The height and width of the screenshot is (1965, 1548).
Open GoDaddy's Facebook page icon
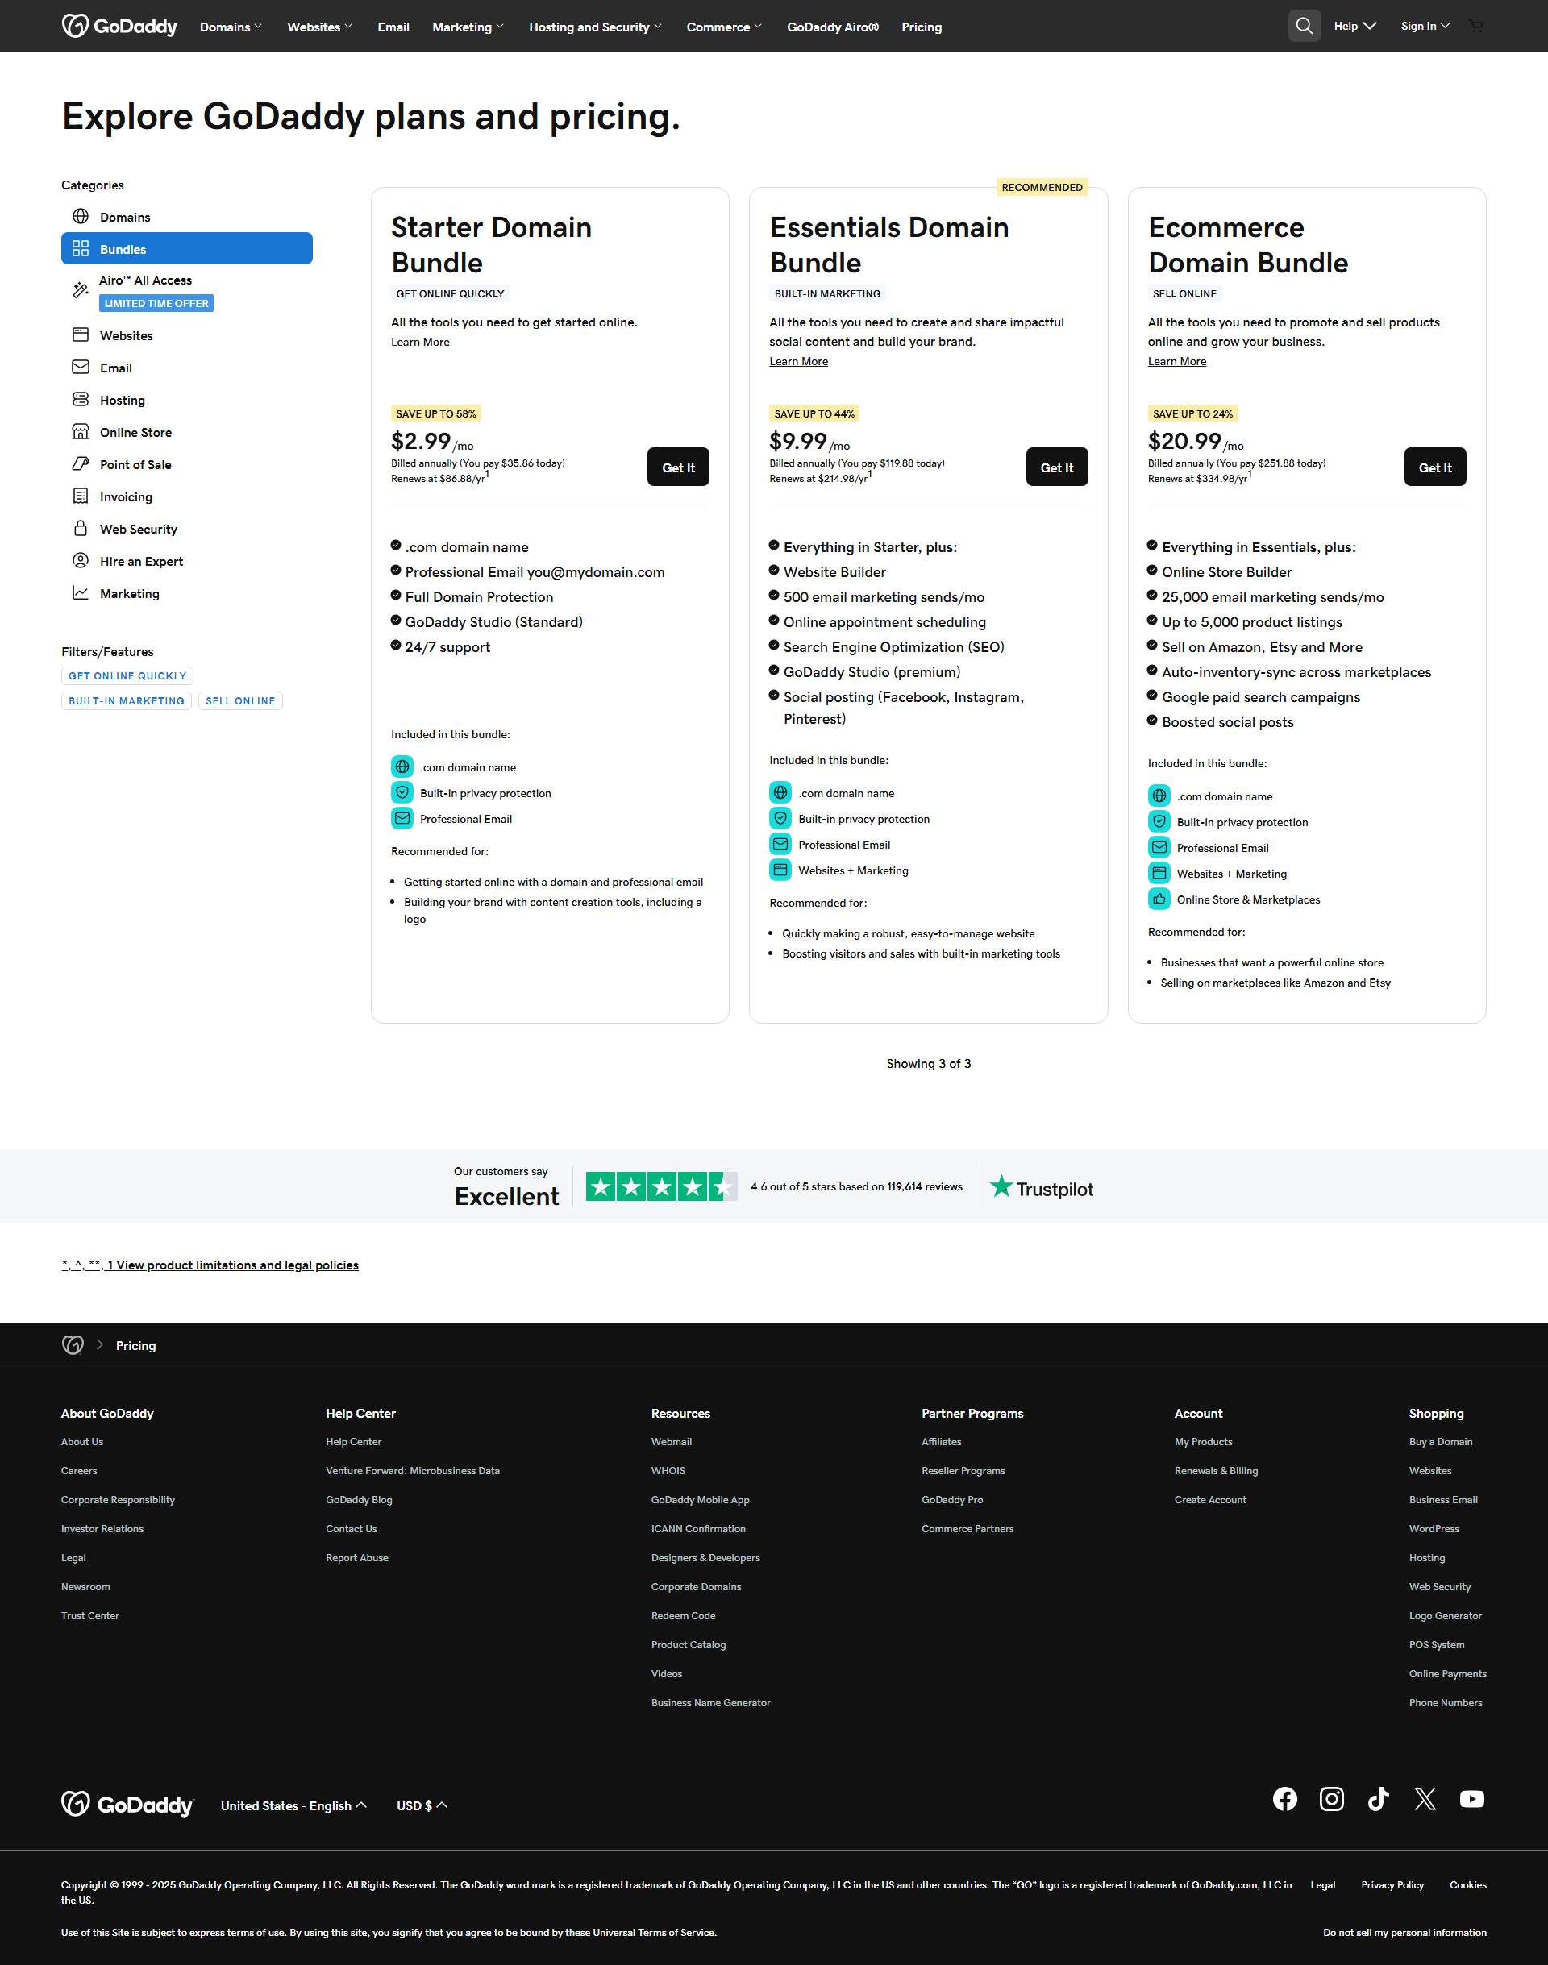(1284, 1798)
